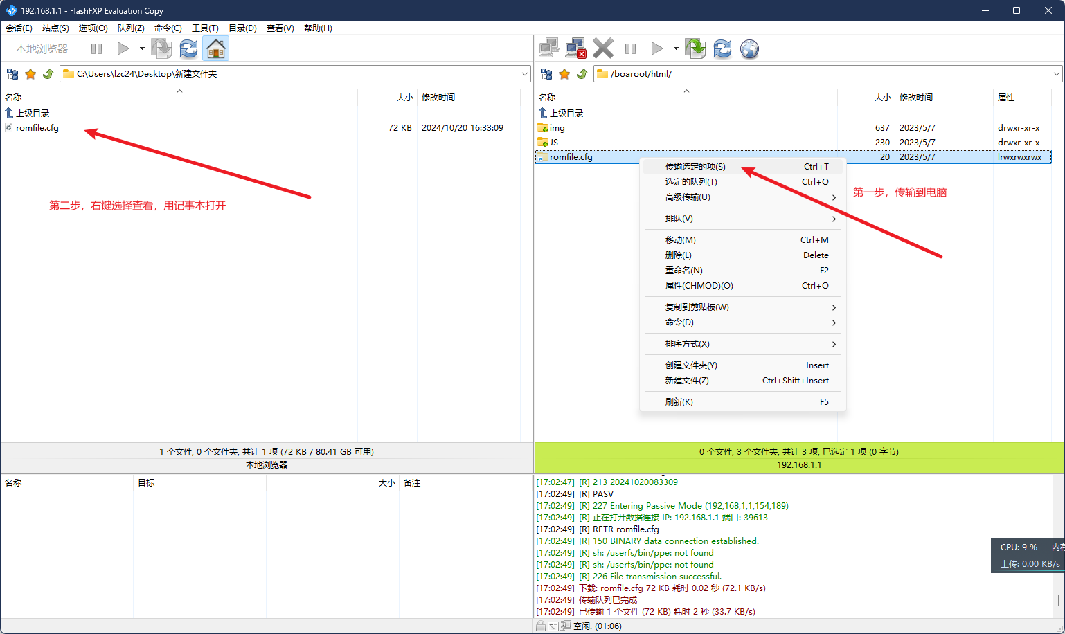This screenshot has width=1065, height=634.
Task: Choose 传输选定的项(S) from context menu
Action: 695,167
